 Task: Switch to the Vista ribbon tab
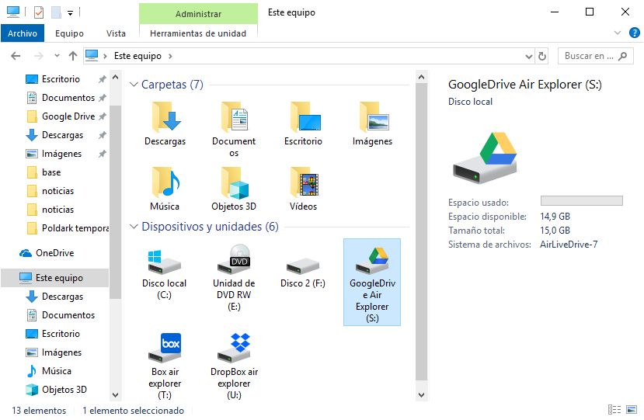(116, 33)
